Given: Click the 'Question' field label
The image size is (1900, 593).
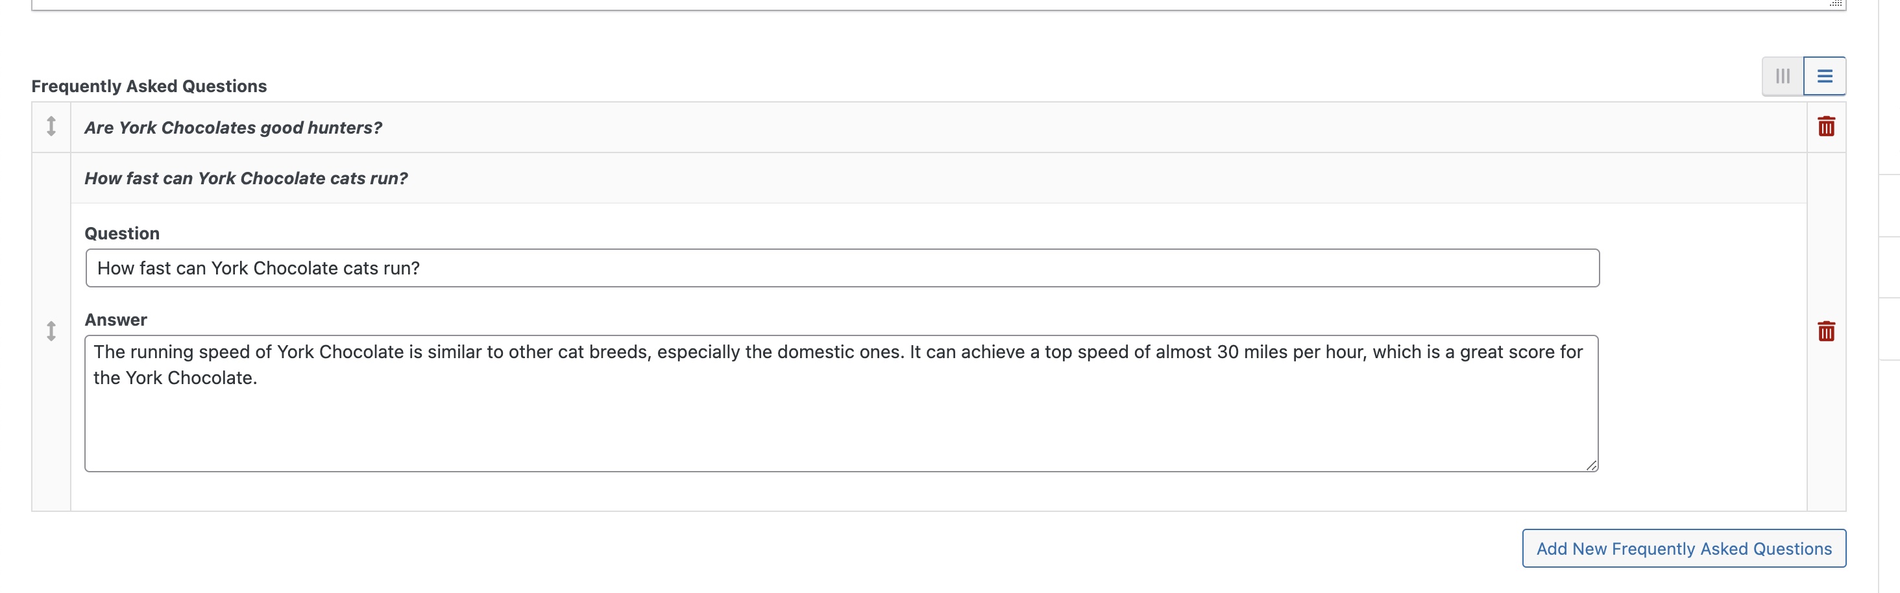Looking at the screenshot, I should 122,234.
